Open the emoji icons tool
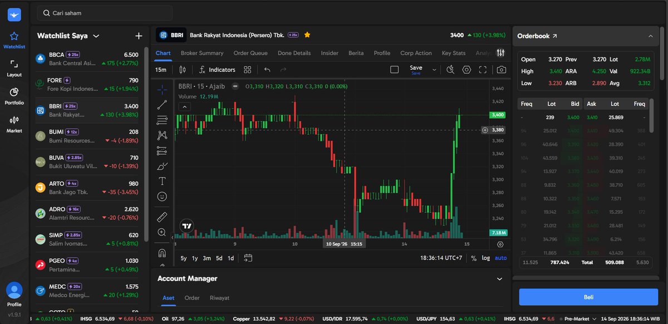This screenshot has height=324, width=668. 162,197
